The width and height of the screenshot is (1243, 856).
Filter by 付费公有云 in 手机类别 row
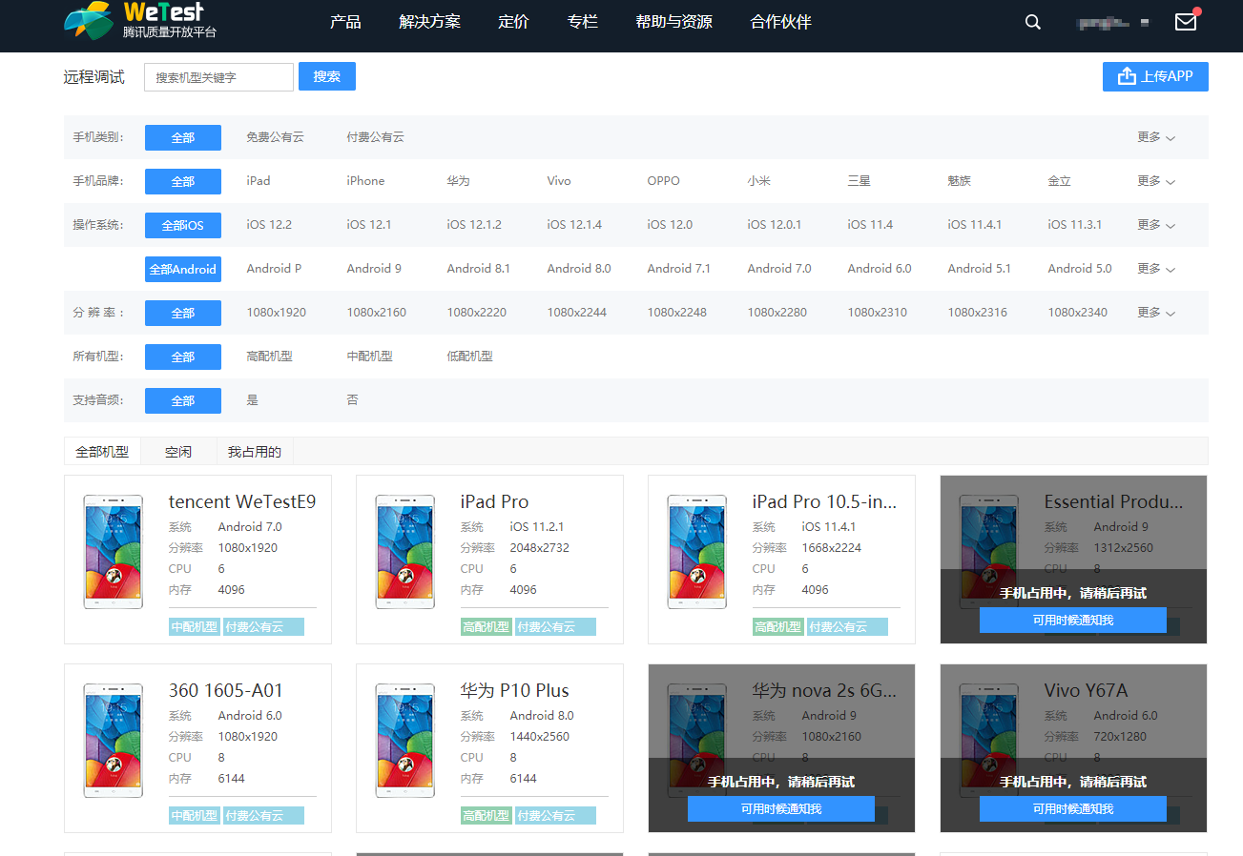click(x=375, y=137)
